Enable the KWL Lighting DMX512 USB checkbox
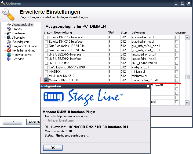Viewport: 193px width, 154px height. (x=46, y=67)
